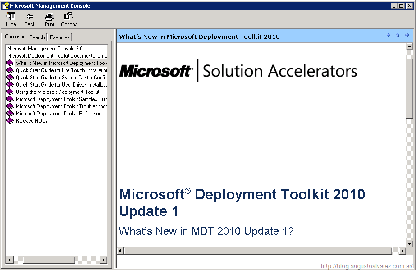
Task: Switch to the Favorites tab
Action: pos(59,37)
